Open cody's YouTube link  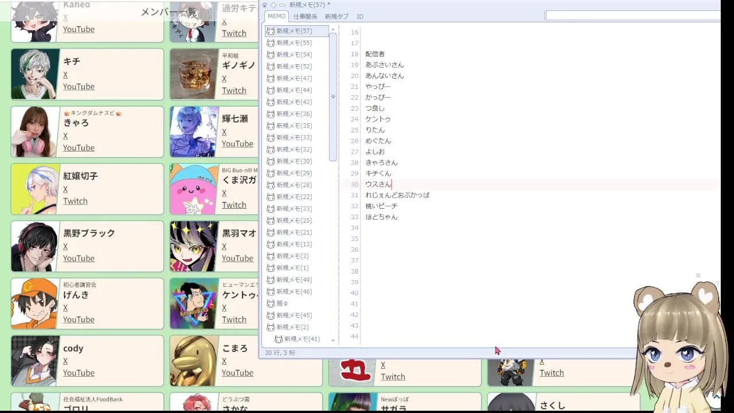click(x=79, y=373)
